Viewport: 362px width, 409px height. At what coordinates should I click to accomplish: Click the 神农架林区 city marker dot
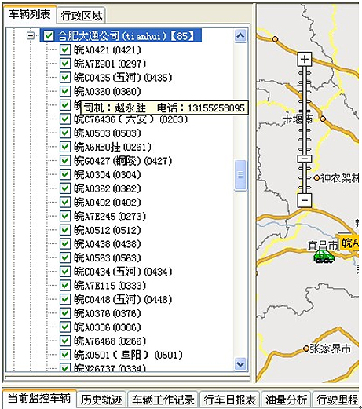[316, 178]
